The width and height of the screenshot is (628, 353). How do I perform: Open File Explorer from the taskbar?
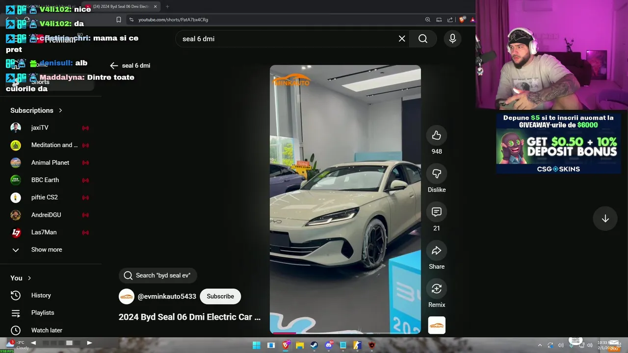point(300,345)
